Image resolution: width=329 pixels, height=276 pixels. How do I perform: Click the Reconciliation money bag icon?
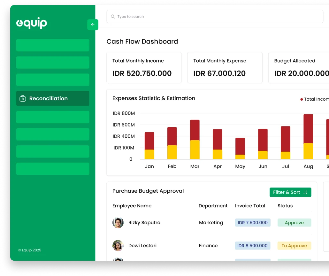click(23, 98)
